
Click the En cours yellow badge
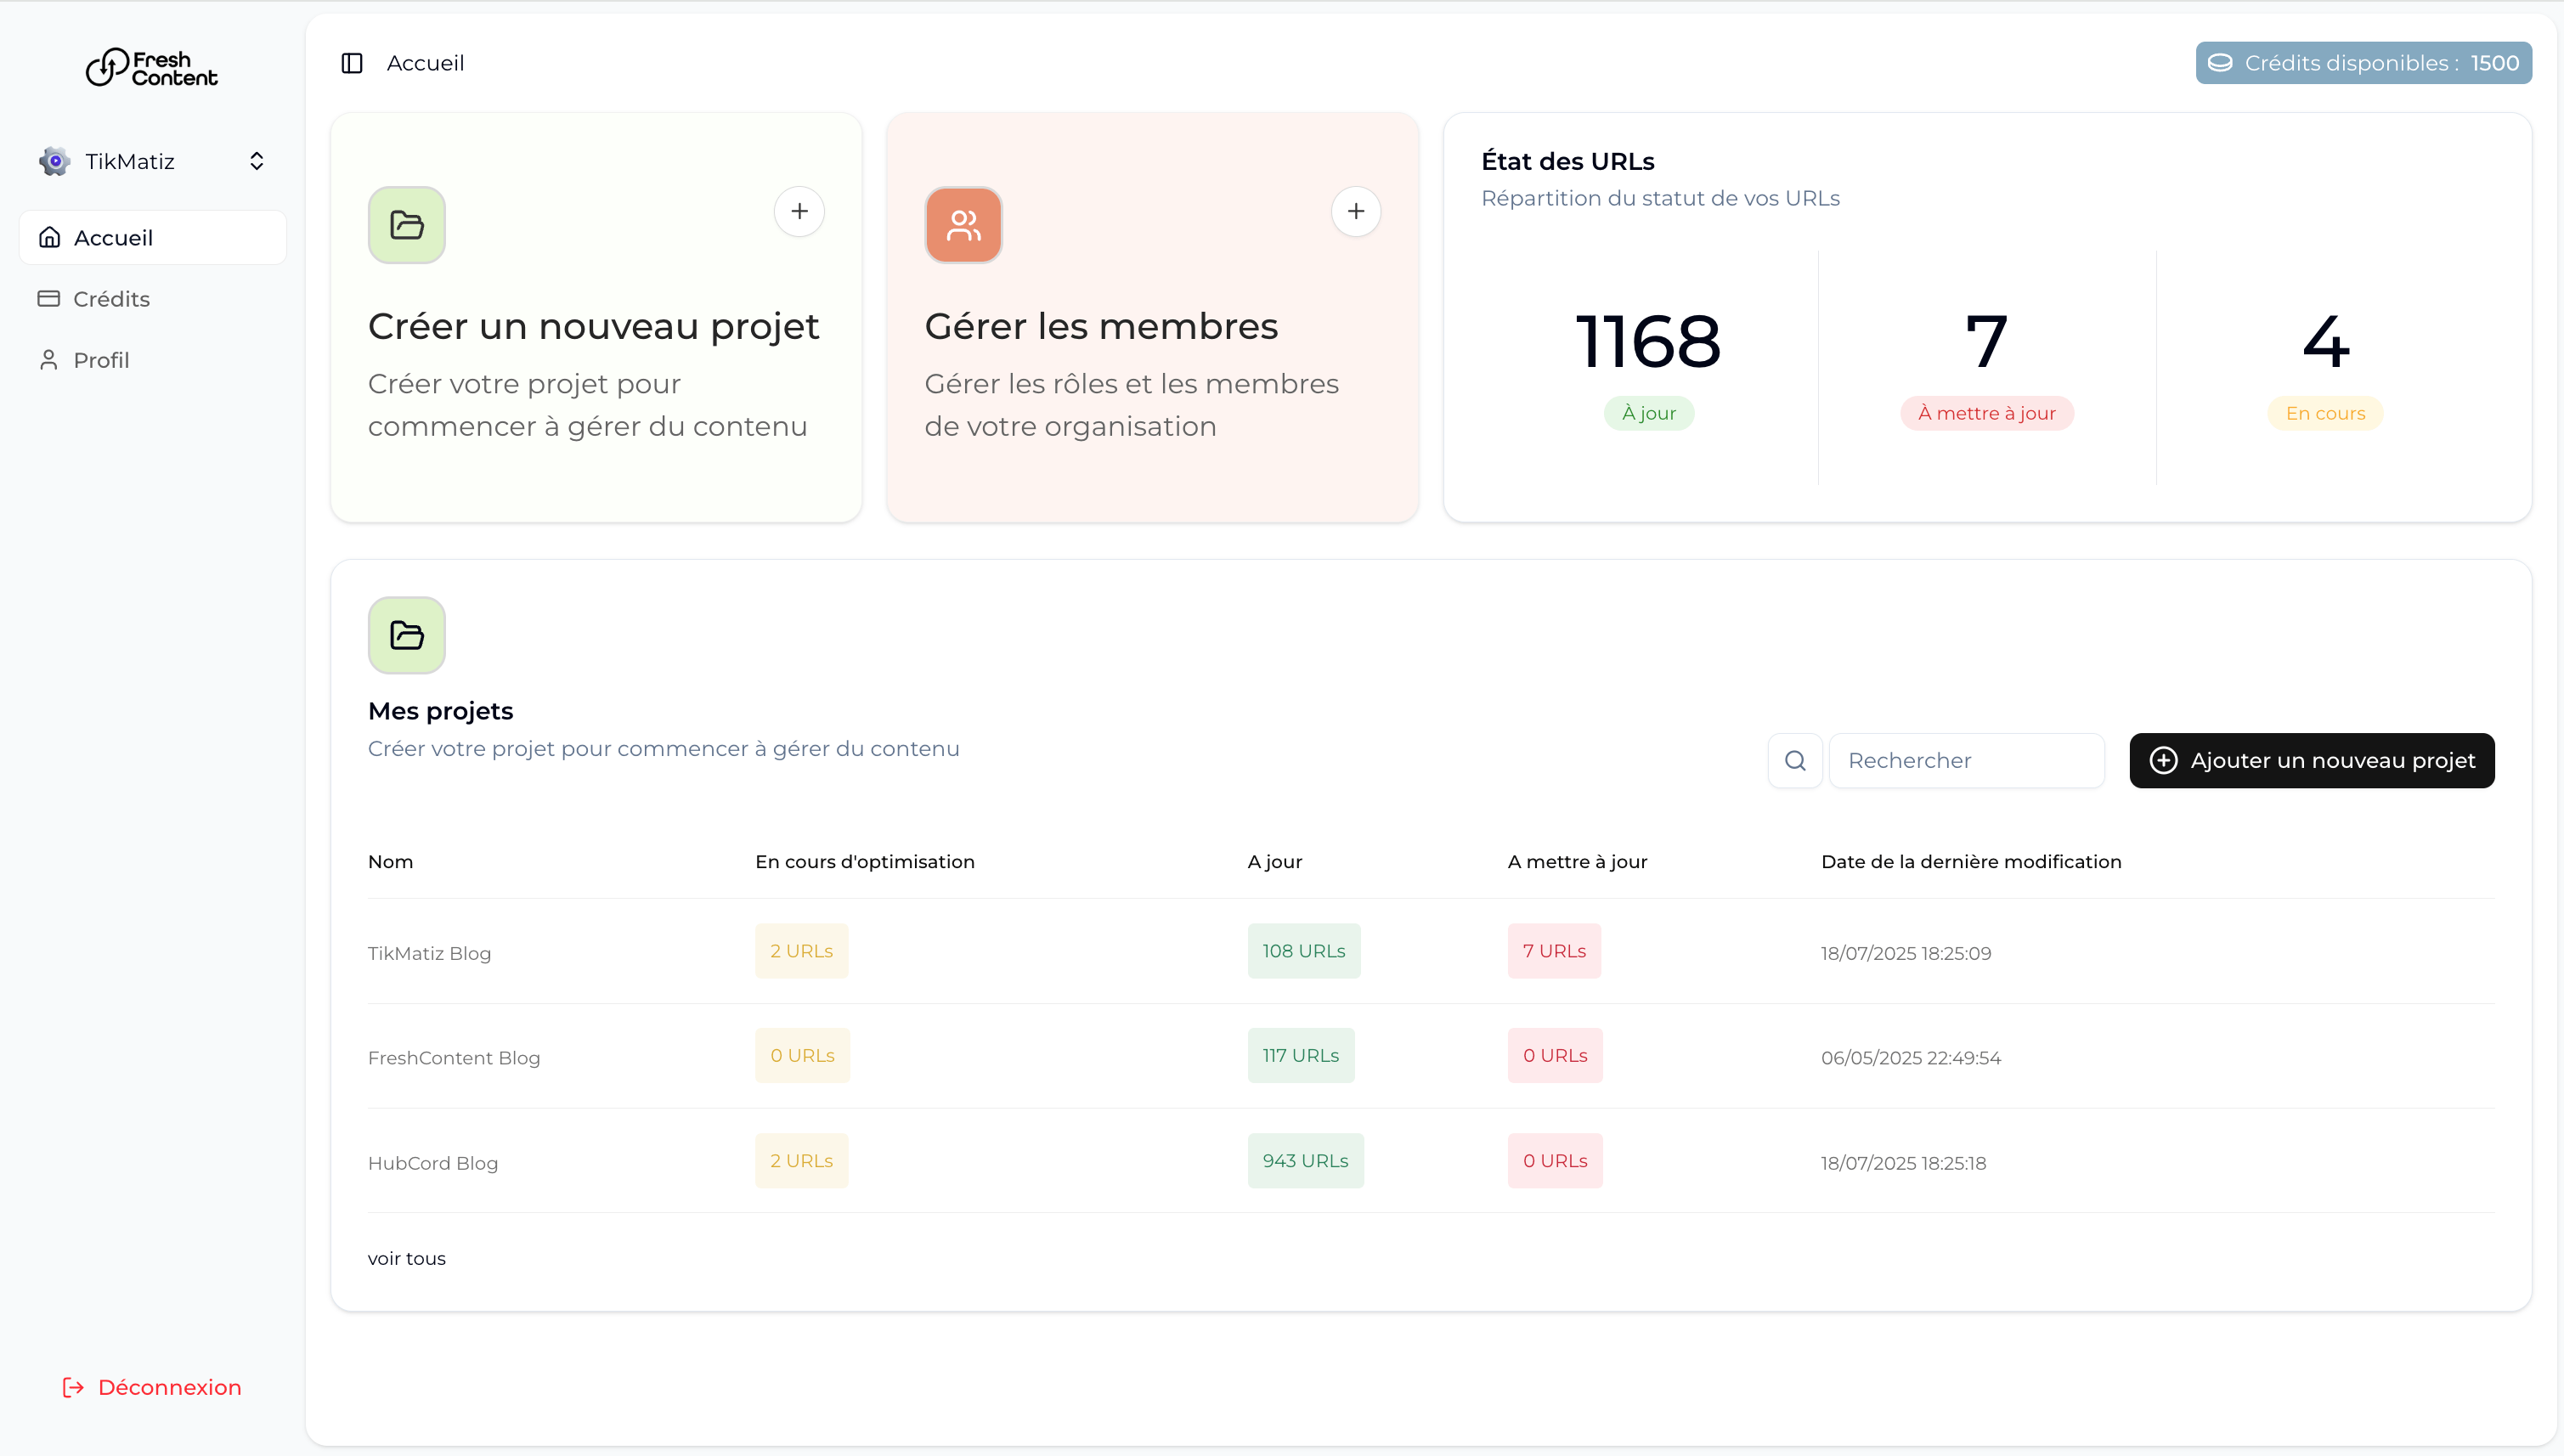click(2325, 413)
